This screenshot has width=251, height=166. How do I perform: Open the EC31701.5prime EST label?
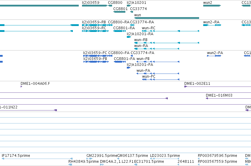tap(149, 162)
